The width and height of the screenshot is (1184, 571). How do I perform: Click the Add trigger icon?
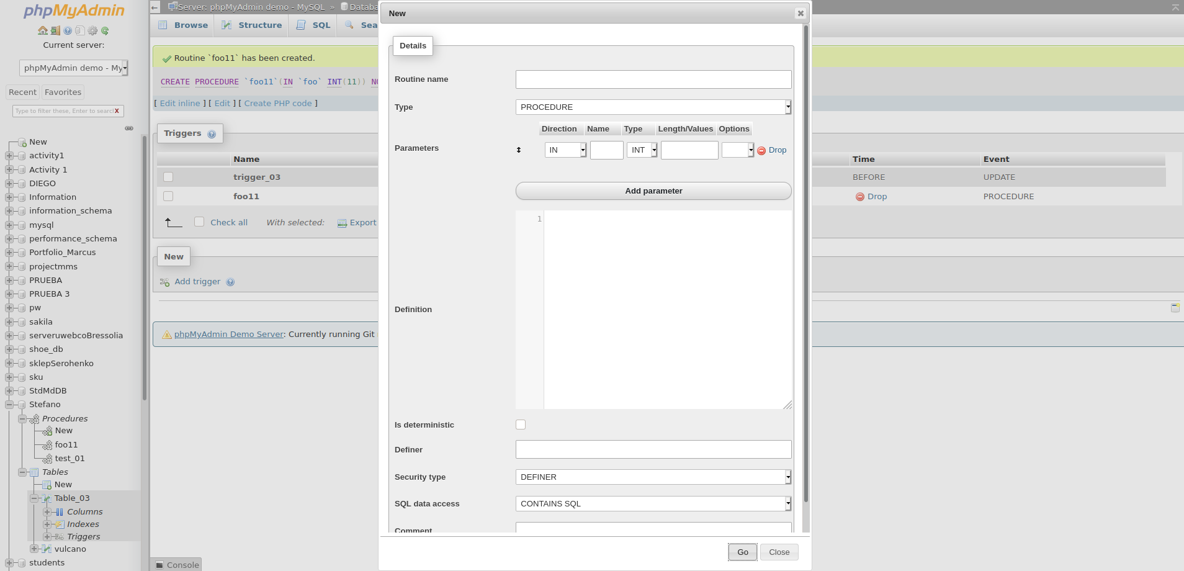point(164,282)
